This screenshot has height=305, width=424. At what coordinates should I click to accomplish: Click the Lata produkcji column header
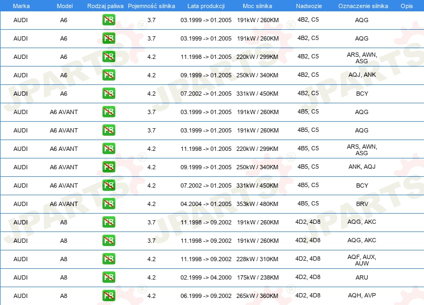[206, 6]
